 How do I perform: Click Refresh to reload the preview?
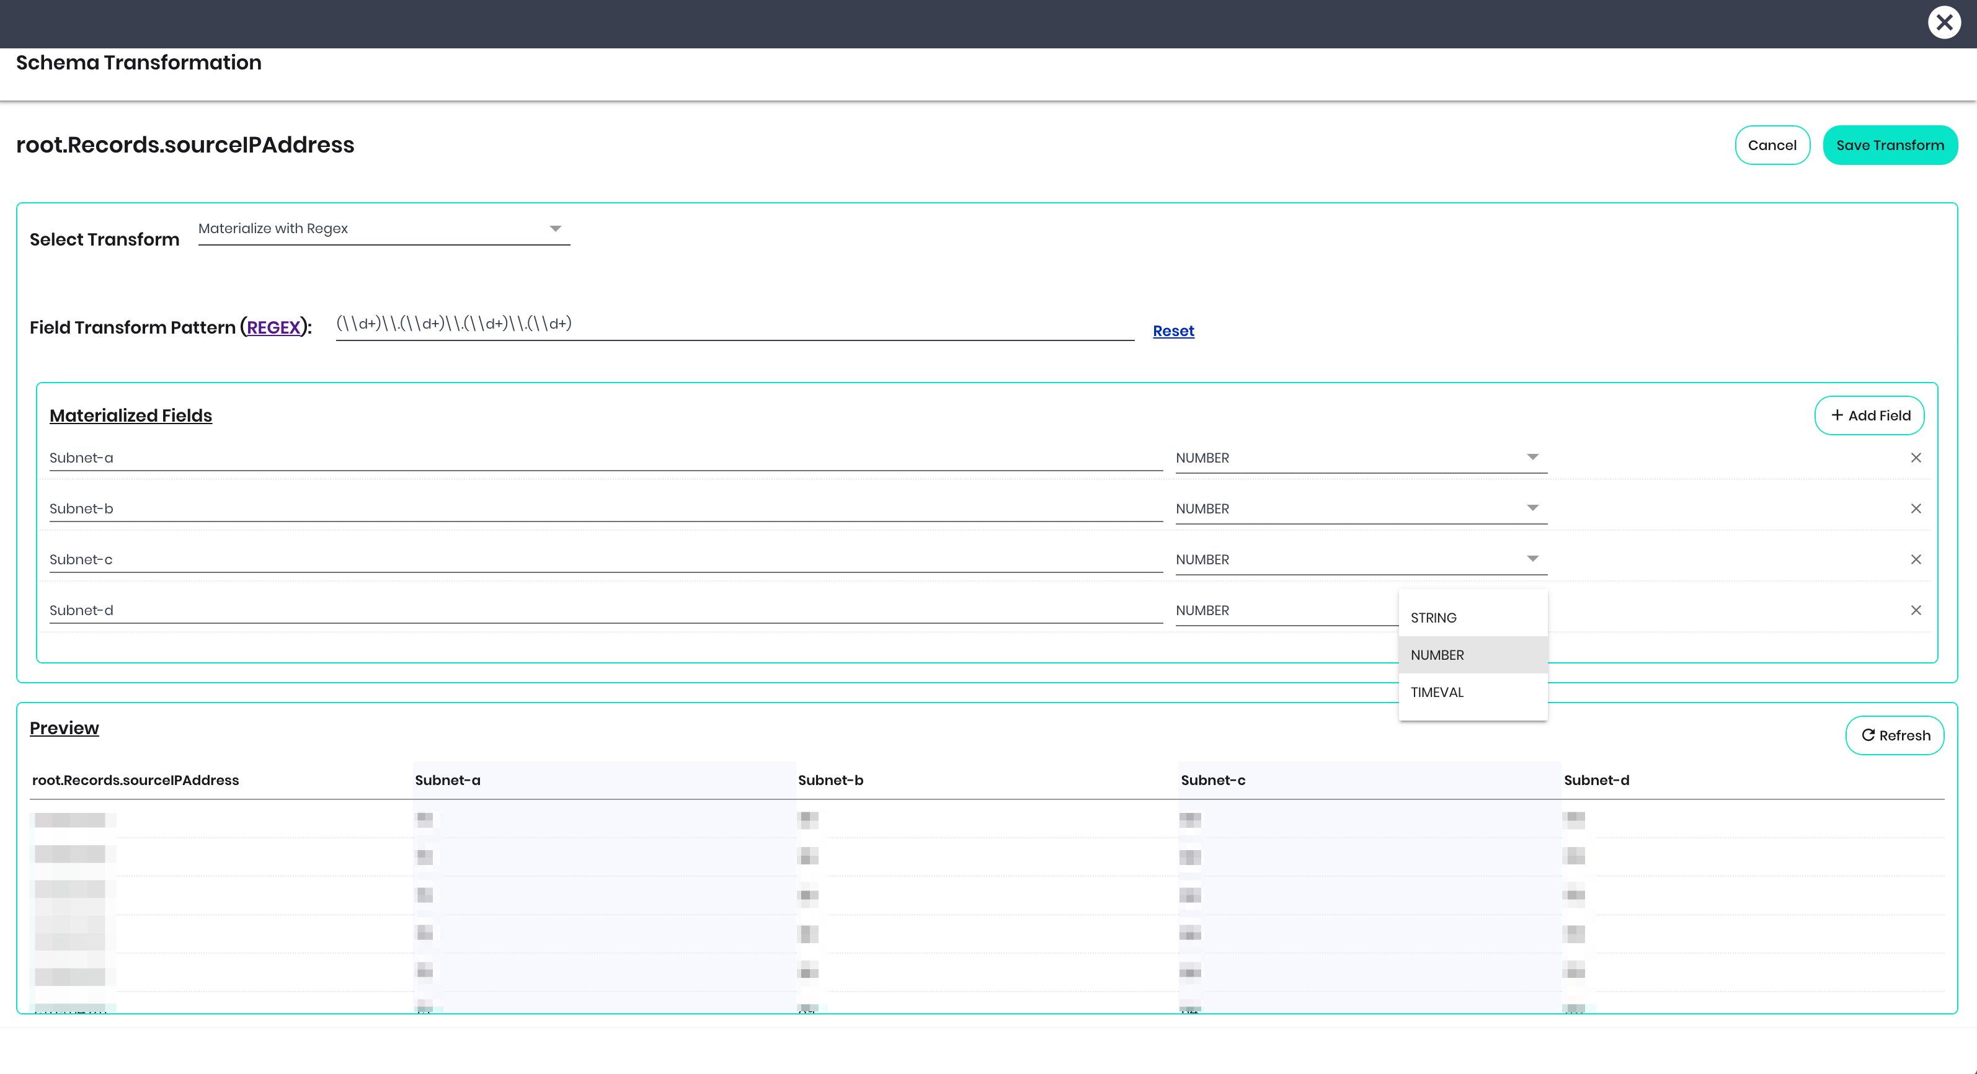click(1895, 735)
